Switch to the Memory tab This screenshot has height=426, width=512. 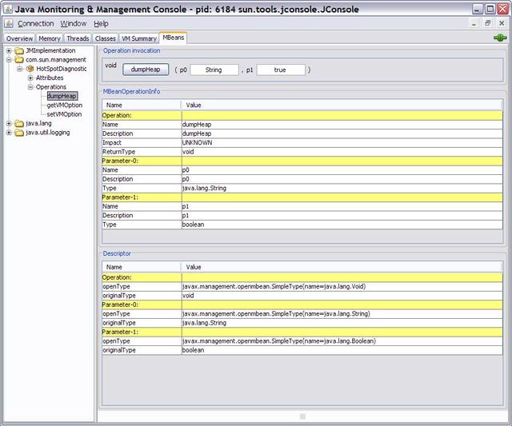pyautogui.click(x=50, y=38)
